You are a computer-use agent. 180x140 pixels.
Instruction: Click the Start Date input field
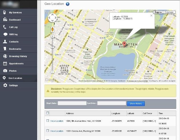72,103
